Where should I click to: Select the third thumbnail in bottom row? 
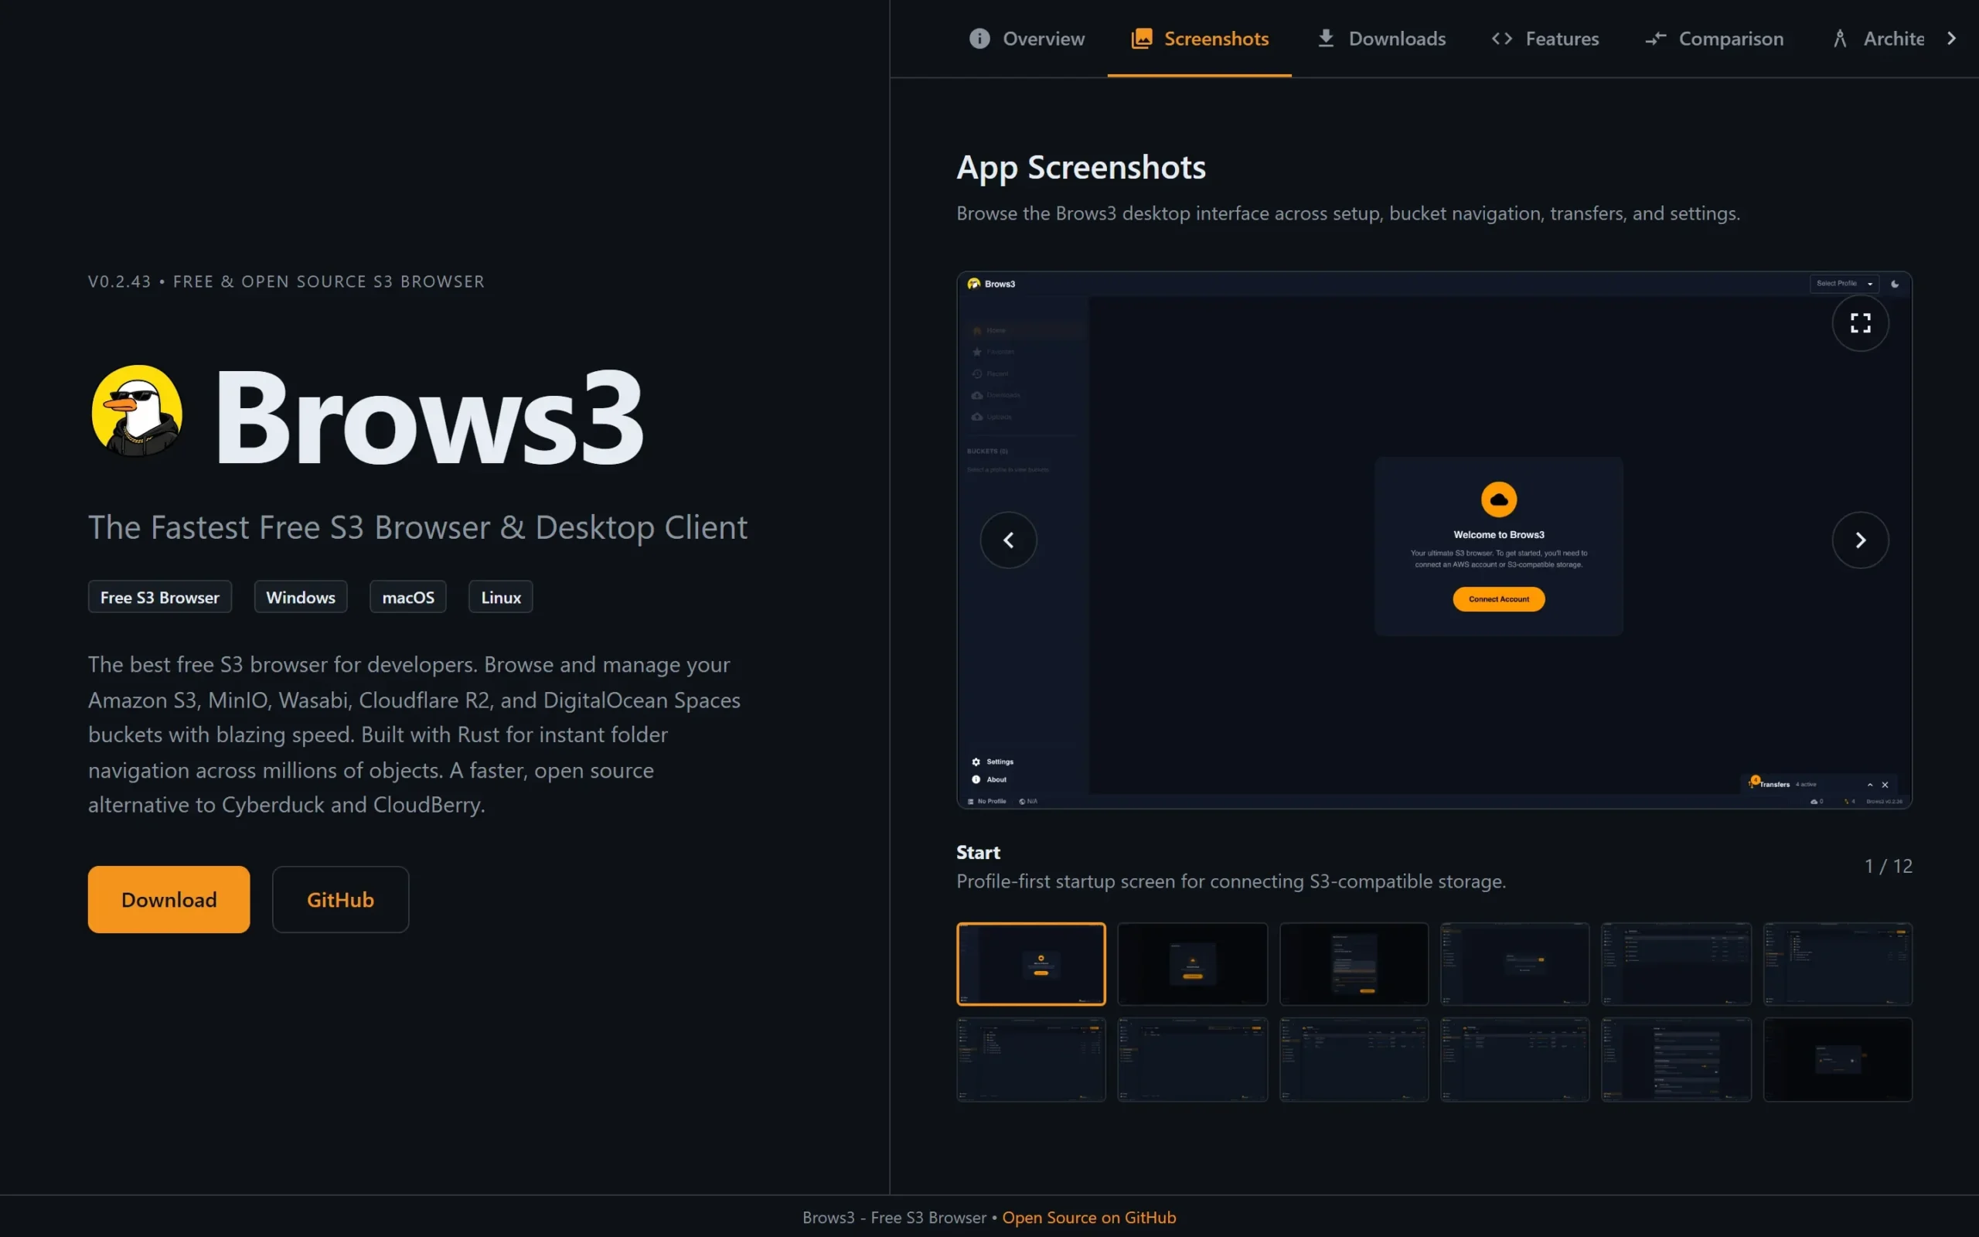[1354, 1059]
